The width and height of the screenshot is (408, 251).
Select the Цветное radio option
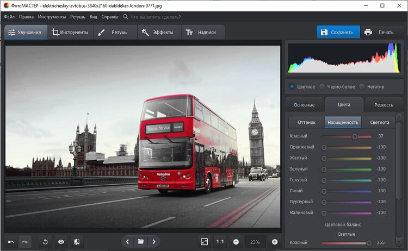click(x=292, y=86)
